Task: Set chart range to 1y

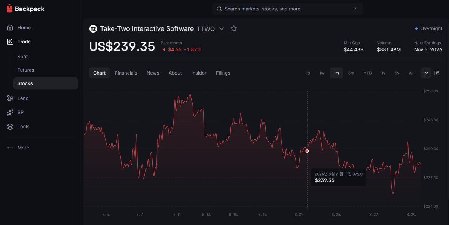Action: coord(384,73)
